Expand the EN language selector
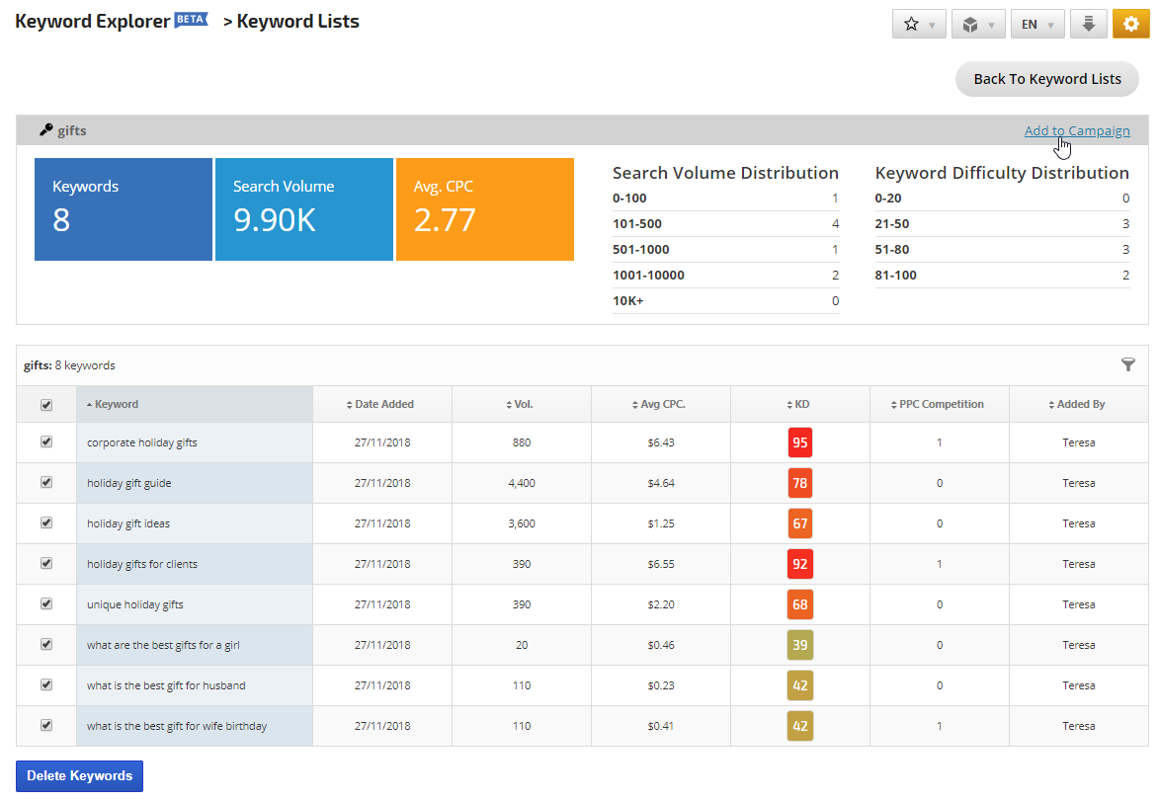This screenshot has width=1158, height=801. pos(1037,25)
